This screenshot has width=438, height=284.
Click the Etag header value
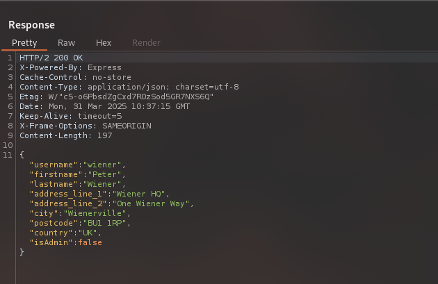click(x=132, y=97)
